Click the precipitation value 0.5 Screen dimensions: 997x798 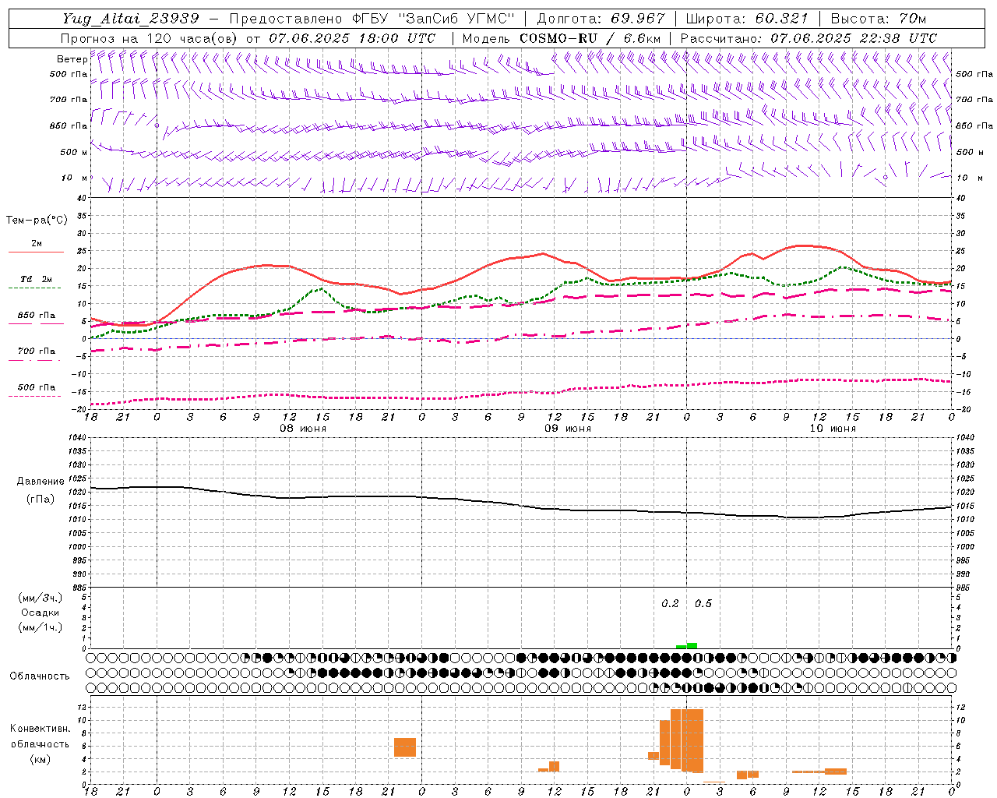[x=703, y=603]
